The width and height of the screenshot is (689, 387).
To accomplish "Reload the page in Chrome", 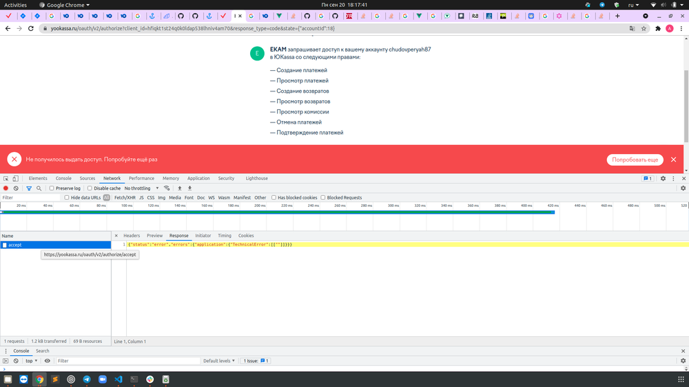I will click(31, 28).
